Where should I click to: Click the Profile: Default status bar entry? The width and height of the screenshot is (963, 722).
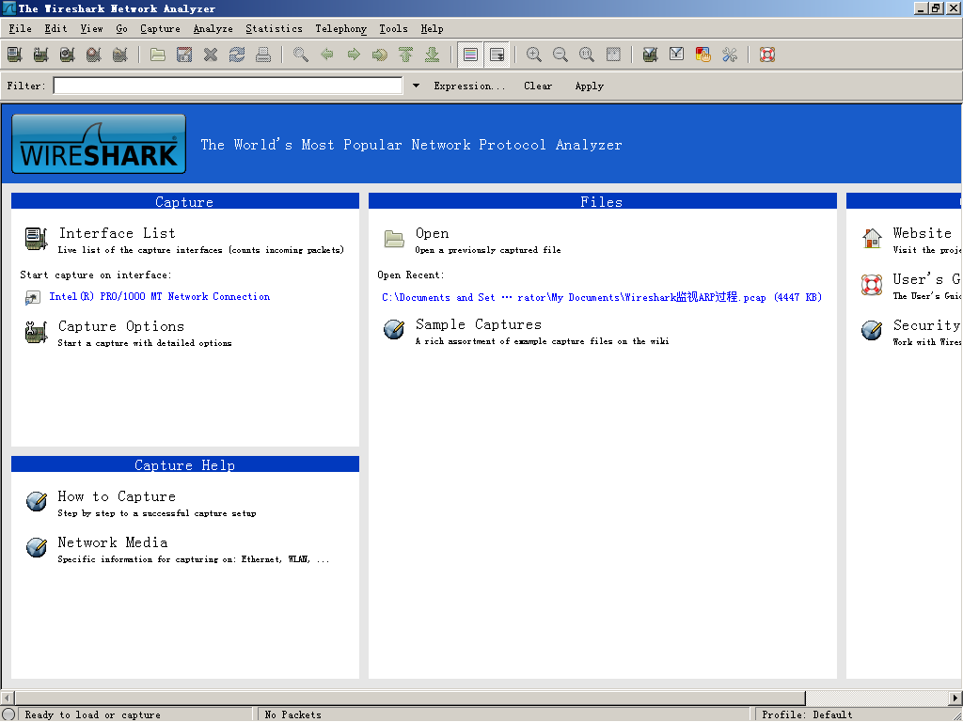[x=807, y=714]
